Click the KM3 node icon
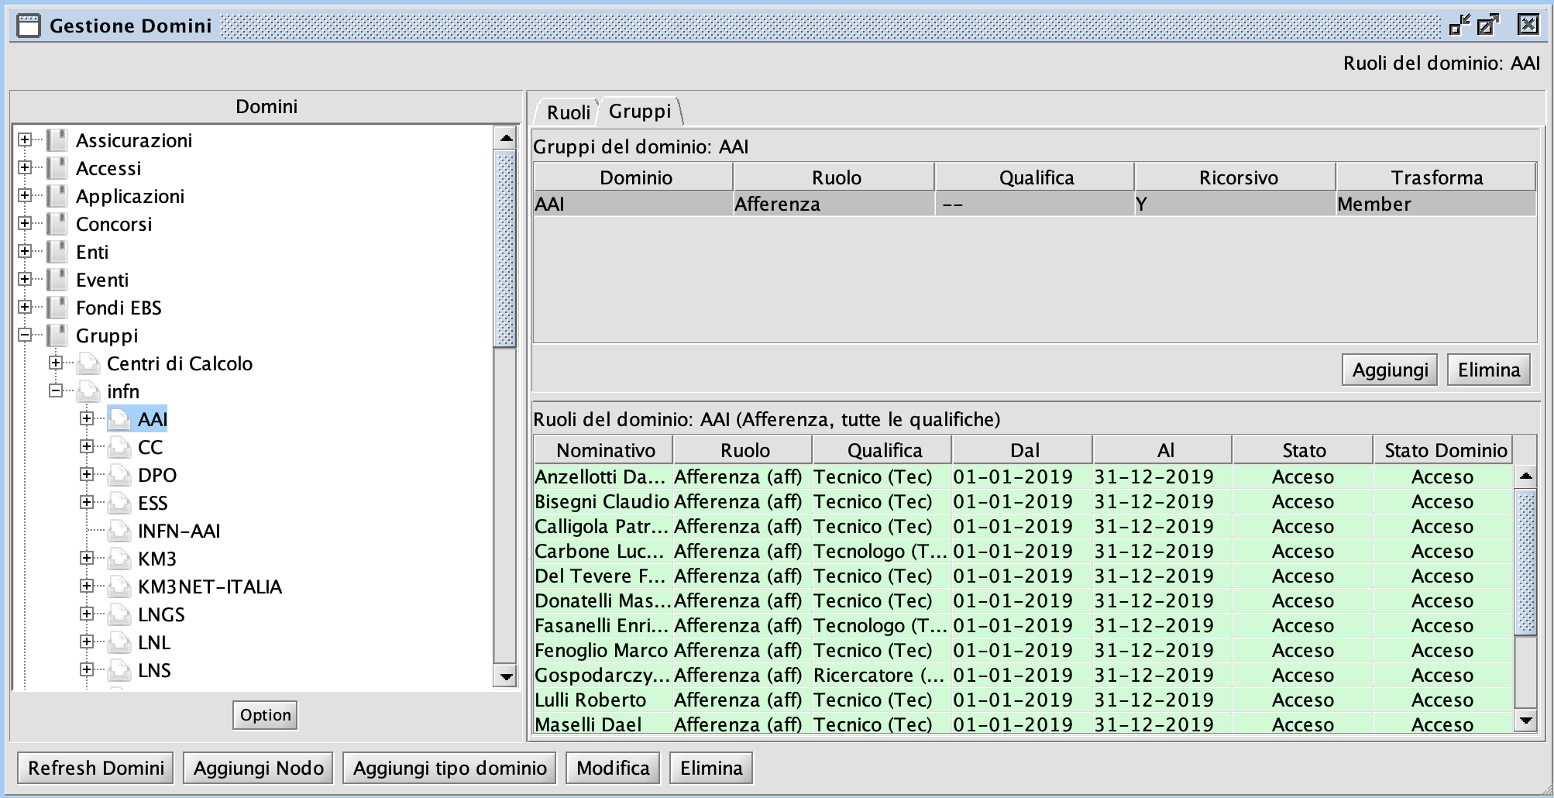Image resolution: width=1554 pixels, height=798 pixels. point(119,559)
